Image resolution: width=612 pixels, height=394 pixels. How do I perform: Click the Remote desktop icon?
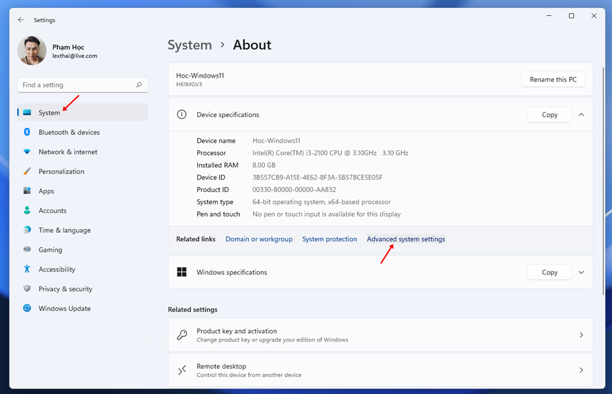pyautogui.click(x=182, y=370)
